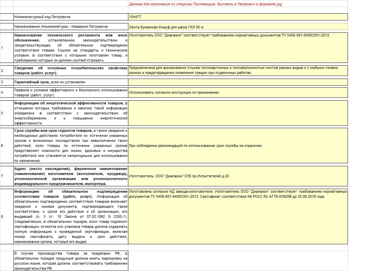Click the cell stating срок службы не ограничен
Viewport: 385px width, 271px height.
pyautogui.click(x=238, y=146)
